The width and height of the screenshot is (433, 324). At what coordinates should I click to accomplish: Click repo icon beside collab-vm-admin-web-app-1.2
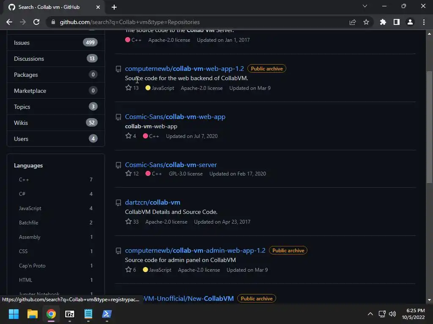[118, 251]
